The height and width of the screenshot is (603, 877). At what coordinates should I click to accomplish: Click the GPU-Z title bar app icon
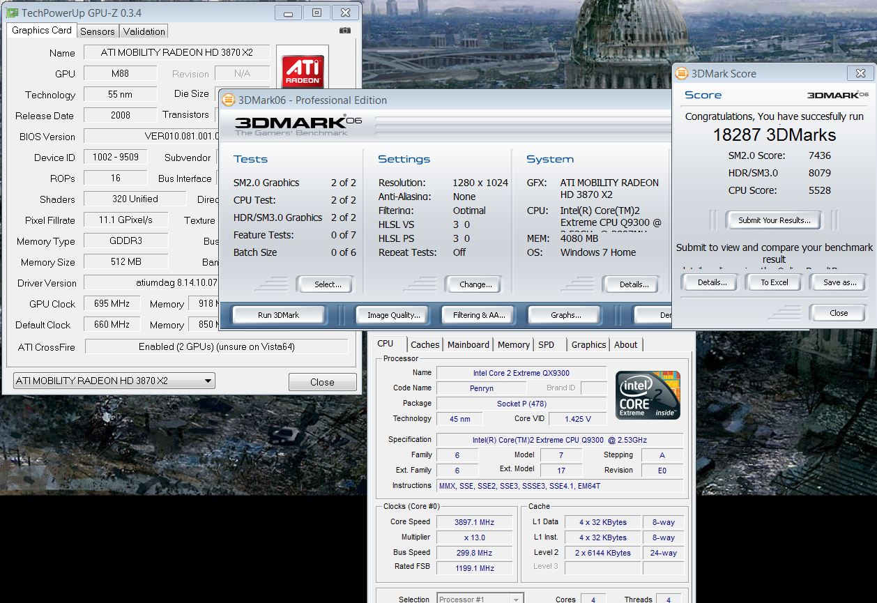pos(13,13)
